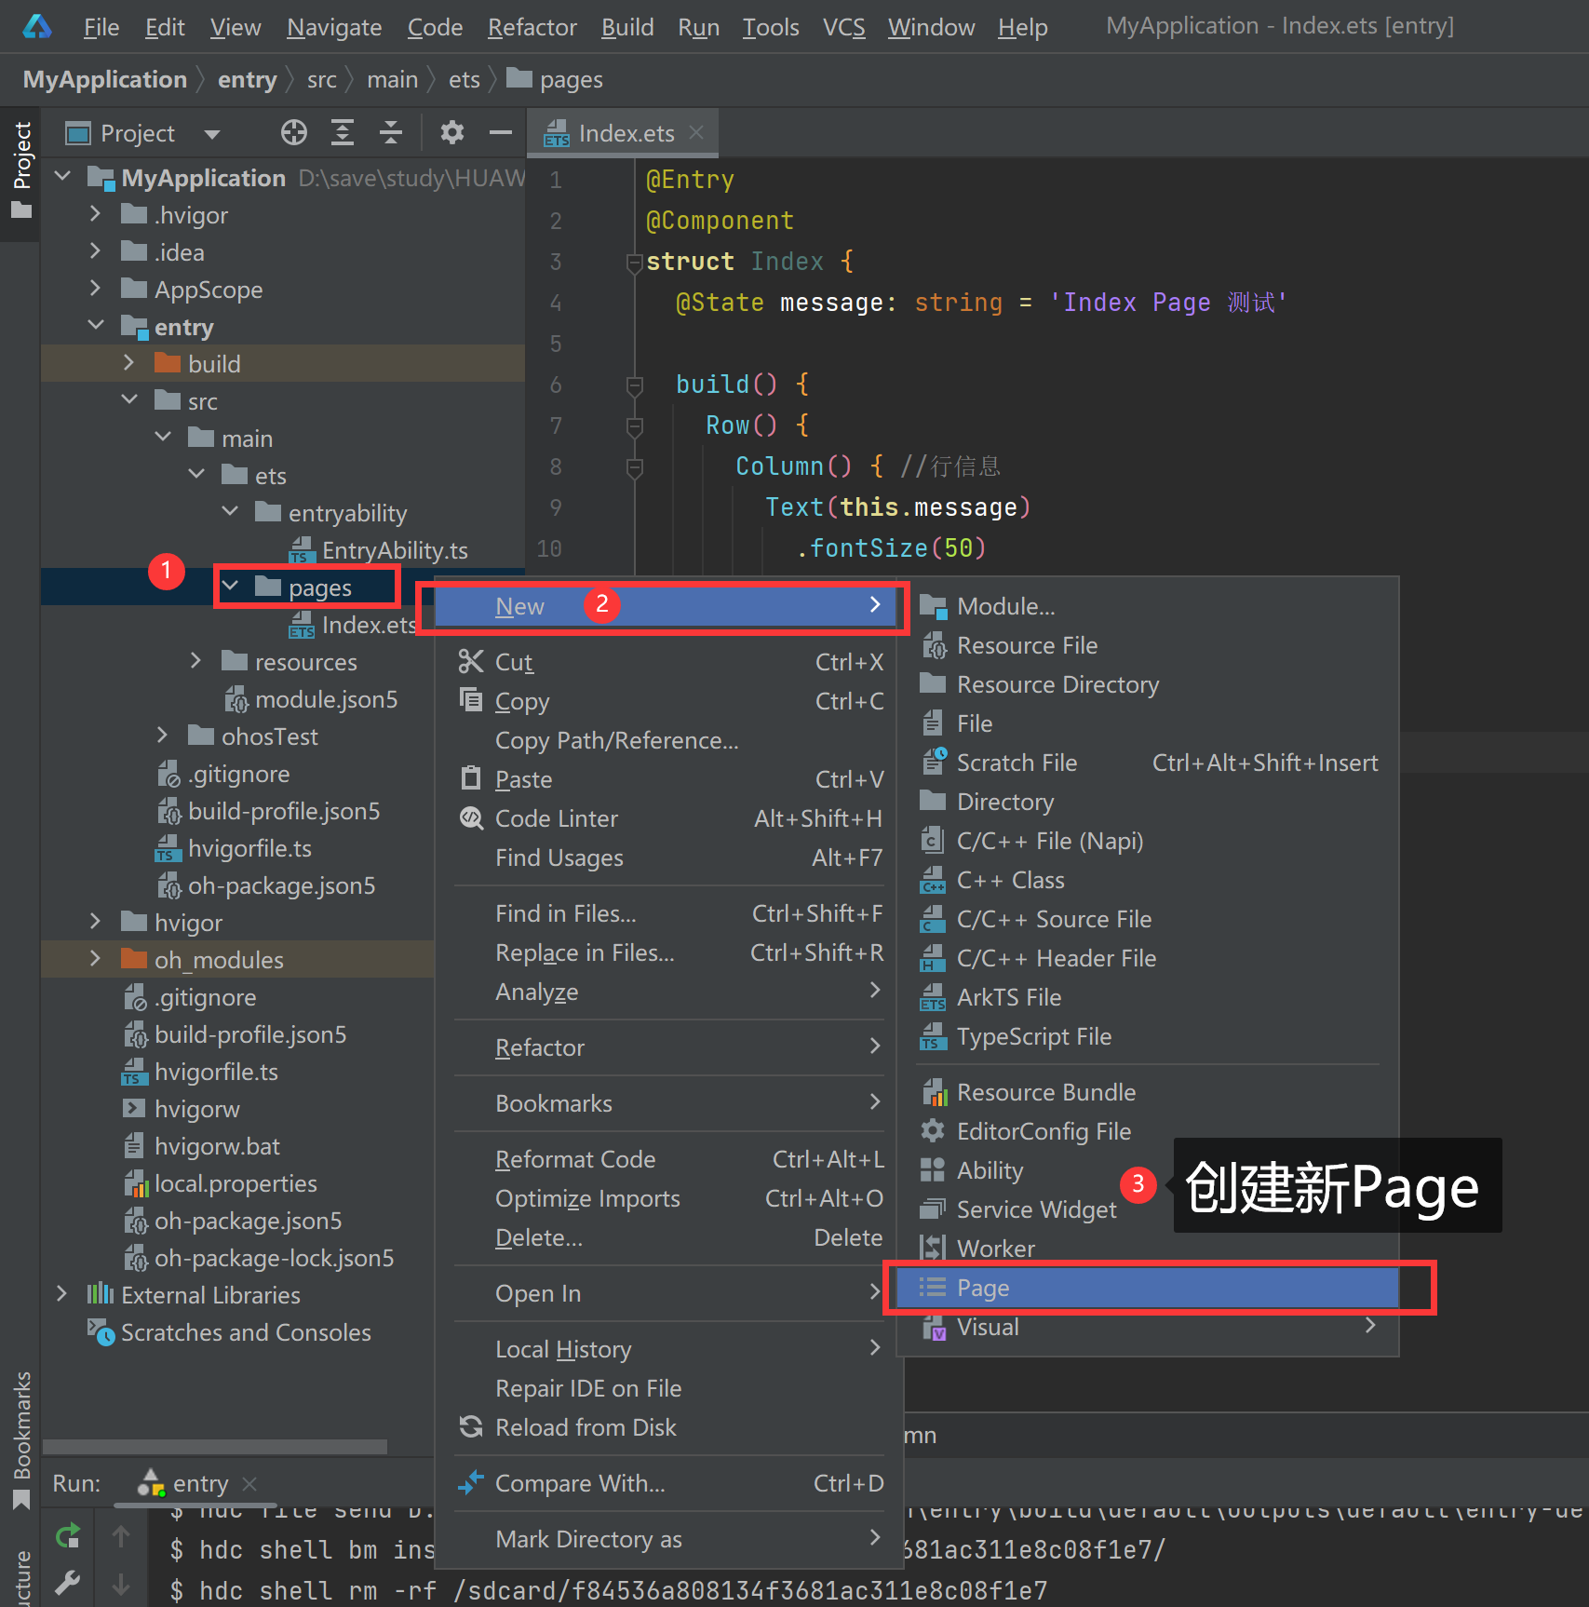This screenshot has width=1589, height=1607.
Task: Open Project panel settings gear
Action: pos(452,133)
